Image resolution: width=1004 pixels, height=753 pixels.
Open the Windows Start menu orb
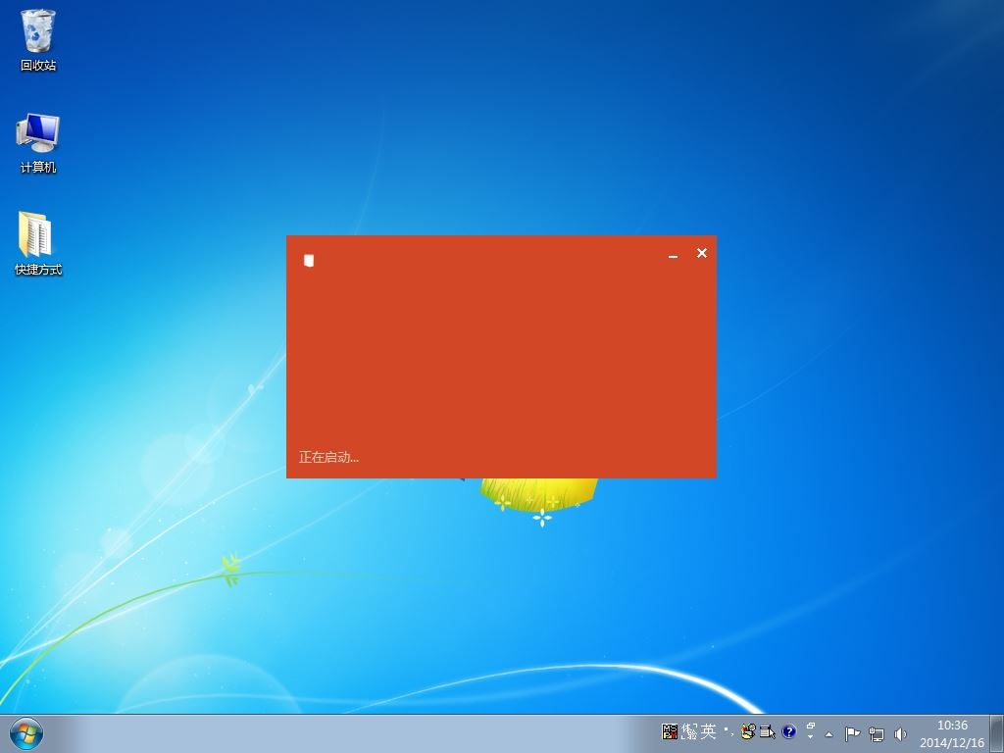coord(26,733)
